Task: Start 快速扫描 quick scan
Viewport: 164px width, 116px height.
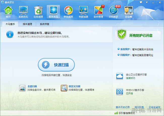Action: (x=57, y=65)
